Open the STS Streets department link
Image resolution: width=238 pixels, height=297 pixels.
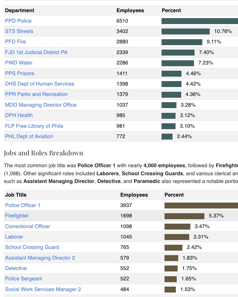(19, 31)
